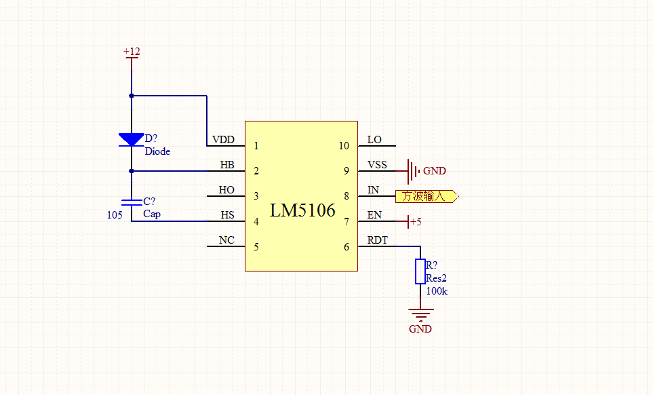Click the HS pin 4 label
This screenshot has height=395, width=653.
[227, 215]
